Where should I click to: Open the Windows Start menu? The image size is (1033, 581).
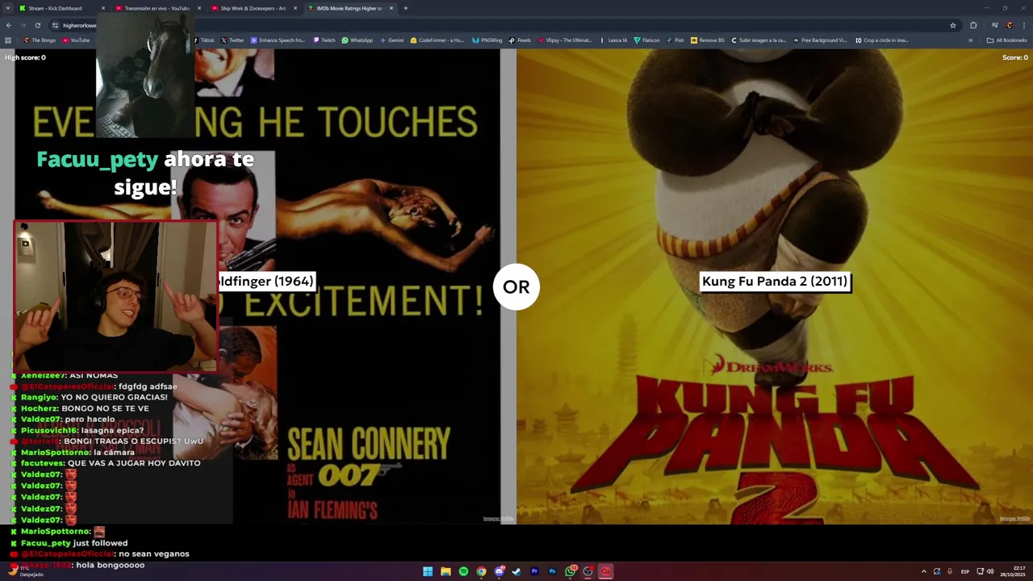pyautogui.click(x=428, y=571)
